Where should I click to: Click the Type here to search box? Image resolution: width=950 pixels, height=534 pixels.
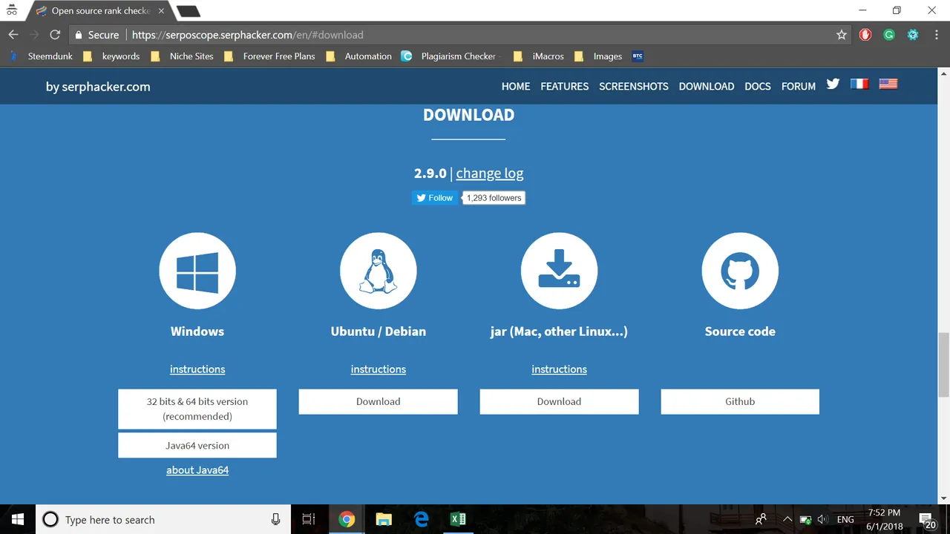pyautogui.click(x=163, y=519)
